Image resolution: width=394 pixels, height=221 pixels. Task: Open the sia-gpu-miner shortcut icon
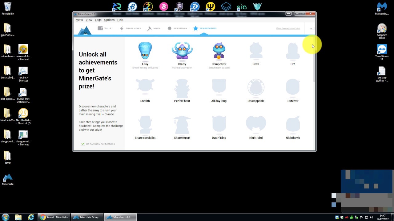(23, 138)
